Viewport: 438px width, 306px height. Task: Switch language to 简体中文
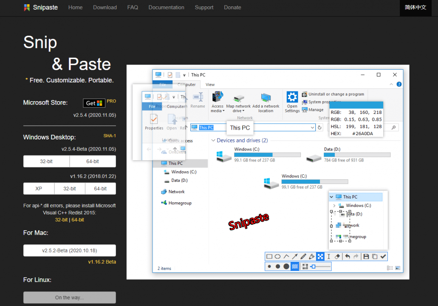point(415,8)
